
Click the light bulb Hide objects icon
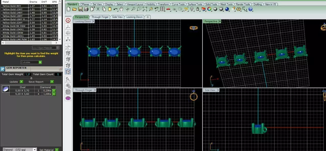[192, 9]
